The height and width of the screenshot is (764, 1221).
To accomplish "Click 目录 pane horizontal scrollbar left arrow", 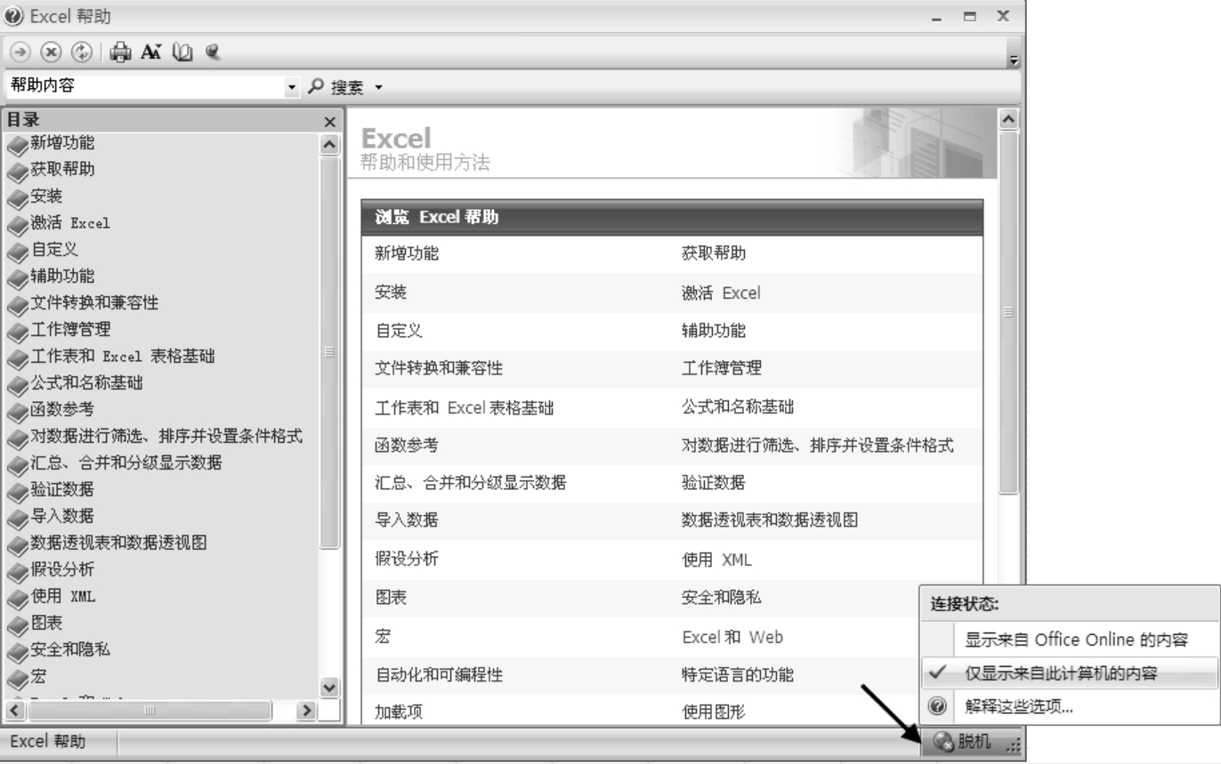I will pyautogui.click(x=15, y=710).
